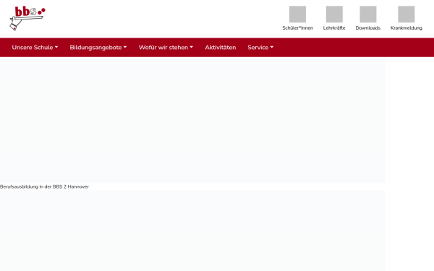This screenshot has width=434, height=271.
Task: Open the Schüler*innen icon placeholder
Action: (297, 14)
